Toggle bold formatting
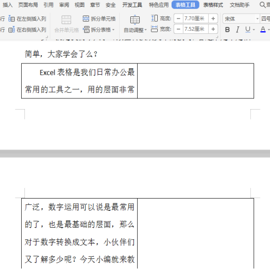This screenshot has width=270, height=269. (x=228, y=30)
